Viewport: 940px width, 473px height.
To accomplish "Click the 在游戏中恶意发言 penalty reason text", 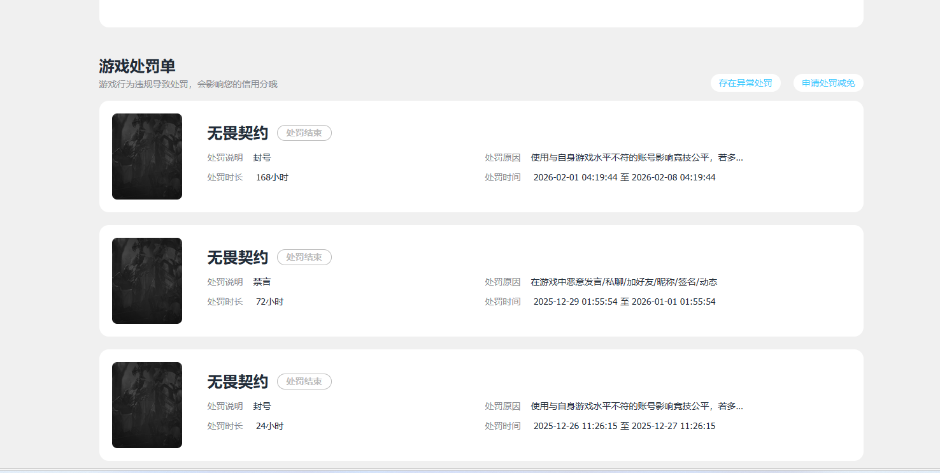I will 624,282.
